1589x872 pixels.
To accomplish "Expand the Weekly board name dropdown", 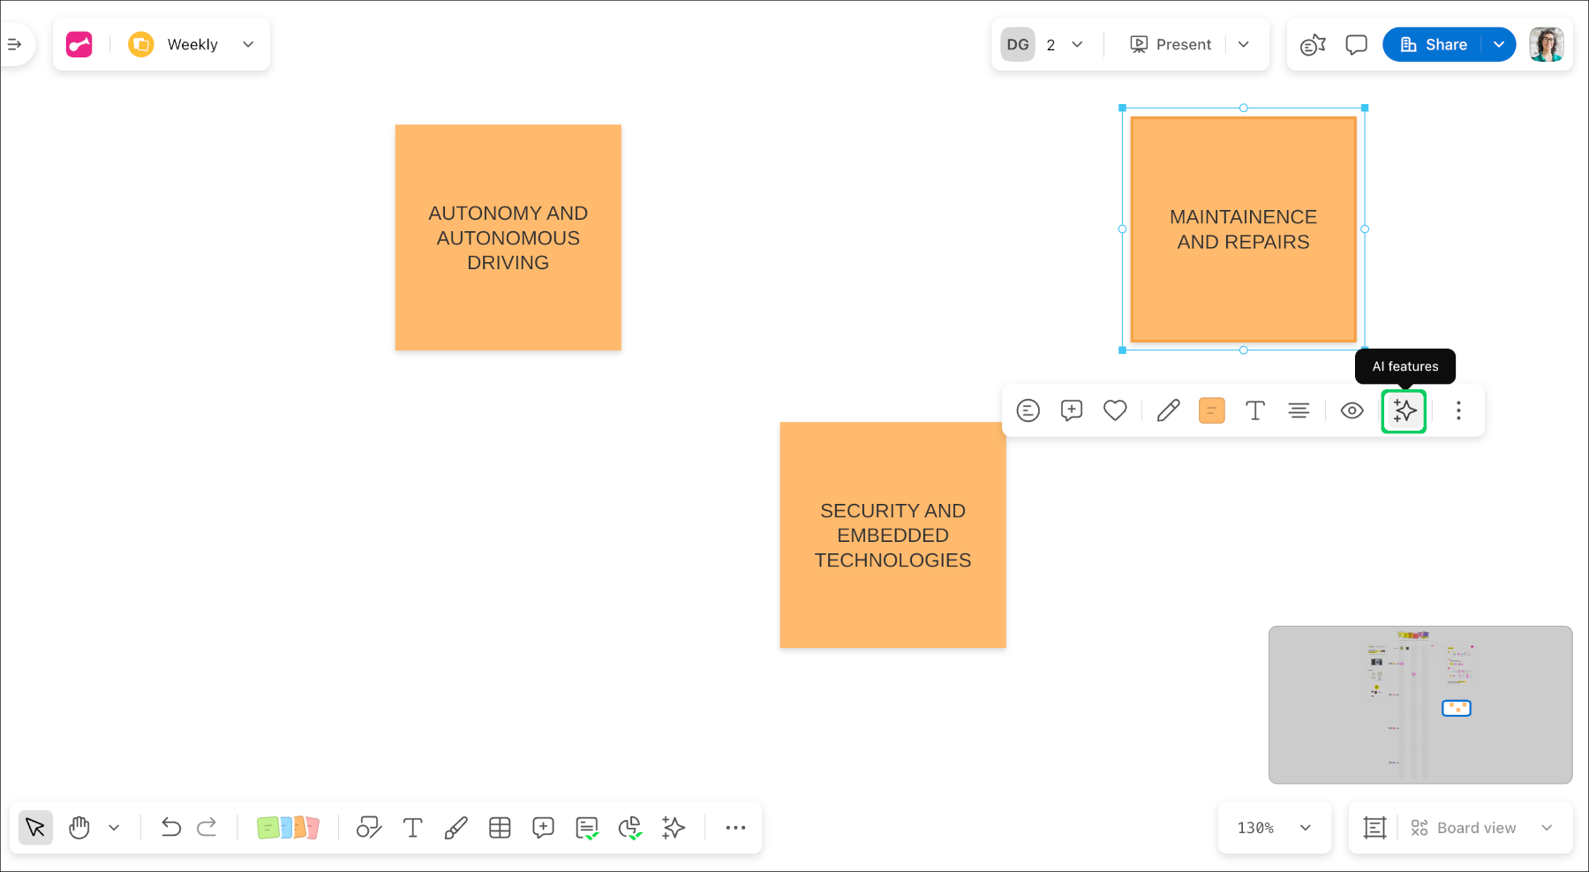I will coord(248,44).
